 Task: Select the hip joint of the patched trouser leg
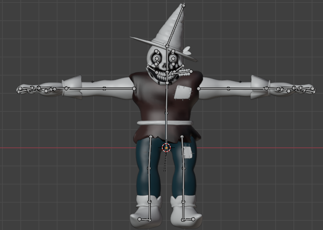coord(182,137)
